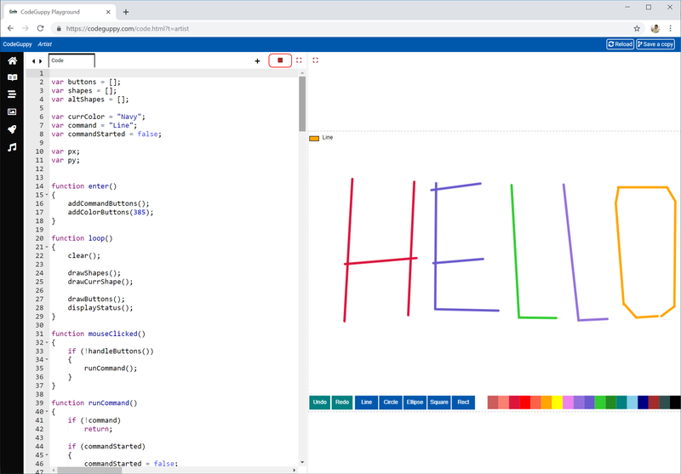Pick the navy color swatch
This screenshot has width=681, height=474.
pos(644,403)
